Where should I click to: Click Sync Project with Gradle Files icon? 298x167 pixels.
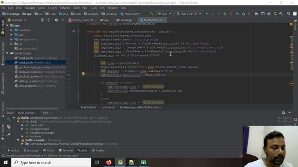pos(269,14)
